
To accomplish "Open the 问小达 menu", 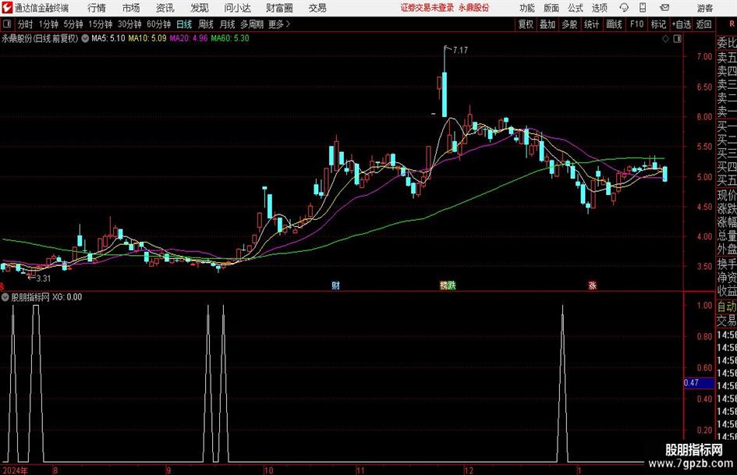I will [x=237, y=8].
